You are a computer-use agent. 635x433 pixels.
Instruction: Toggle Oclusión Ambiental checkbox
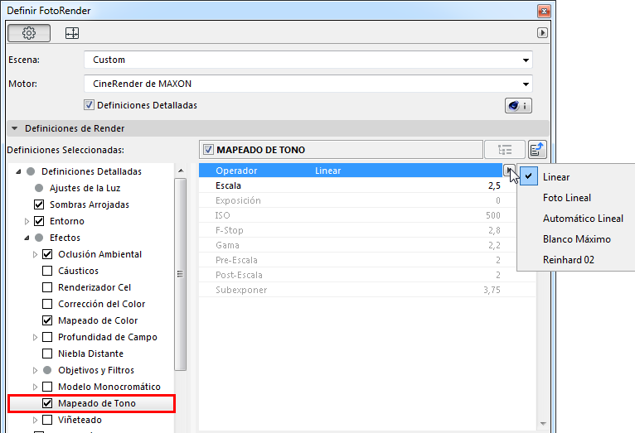47,254
